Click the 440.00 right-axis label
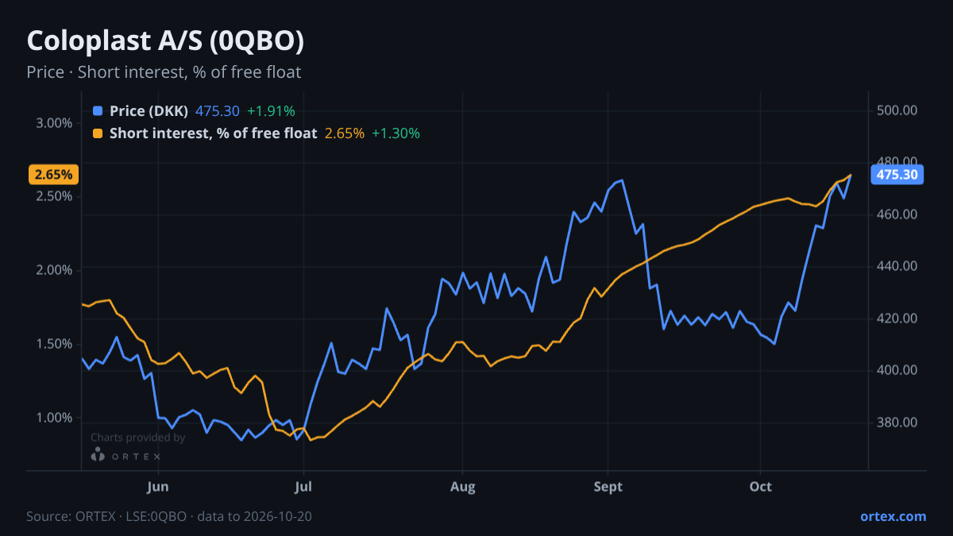The height and width of the screenshot is (536, 953). (897, 266)
